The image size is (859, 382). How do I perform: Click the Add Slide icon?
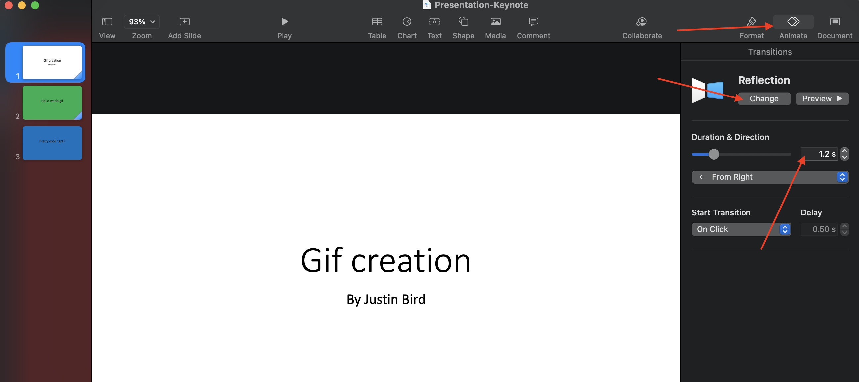coord(184,22)
